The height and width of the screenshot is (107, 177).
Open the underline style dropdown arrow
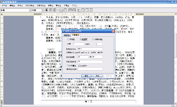(58, 10)
